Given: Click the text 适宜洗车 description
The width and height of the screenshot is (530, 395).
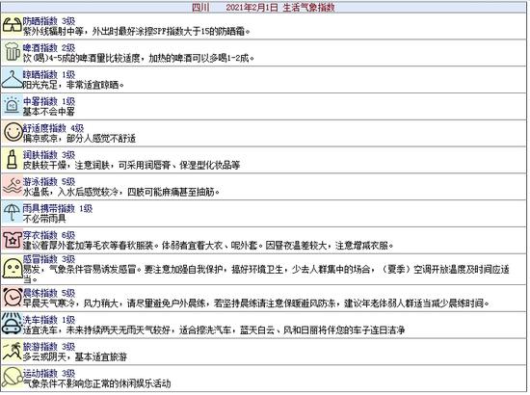Looking at the screenshot, I should point(214,329).
